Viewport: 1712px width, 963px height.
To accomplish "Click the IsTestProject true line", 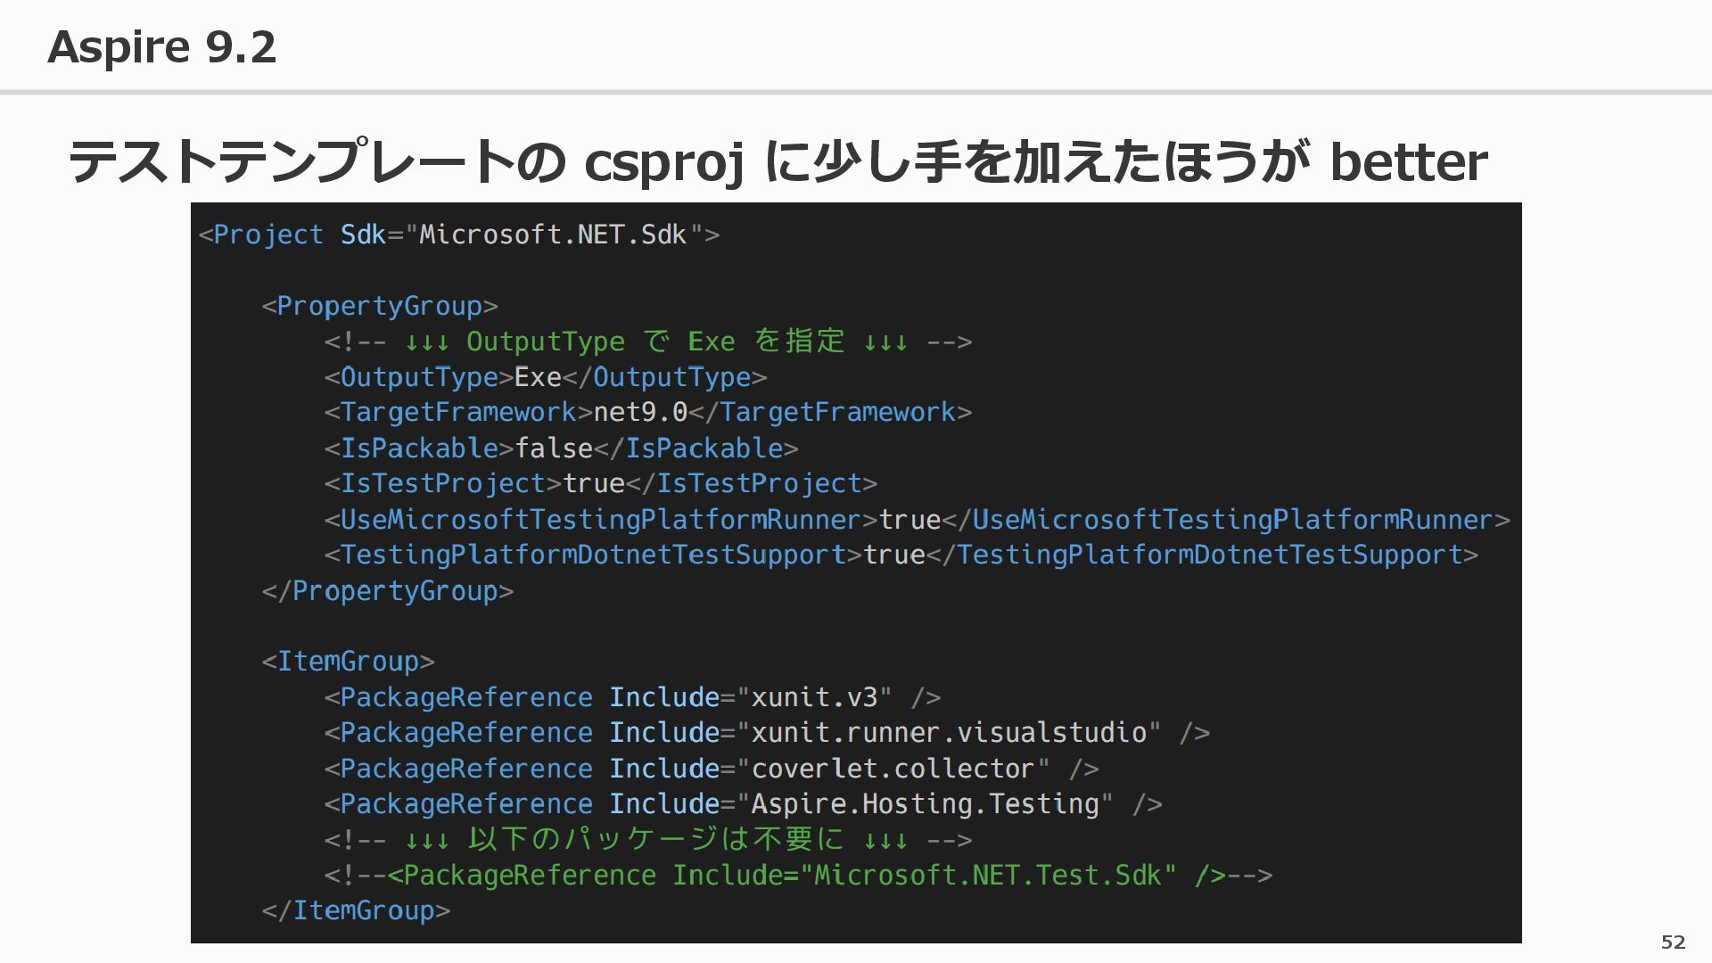I will coord(600,483).
